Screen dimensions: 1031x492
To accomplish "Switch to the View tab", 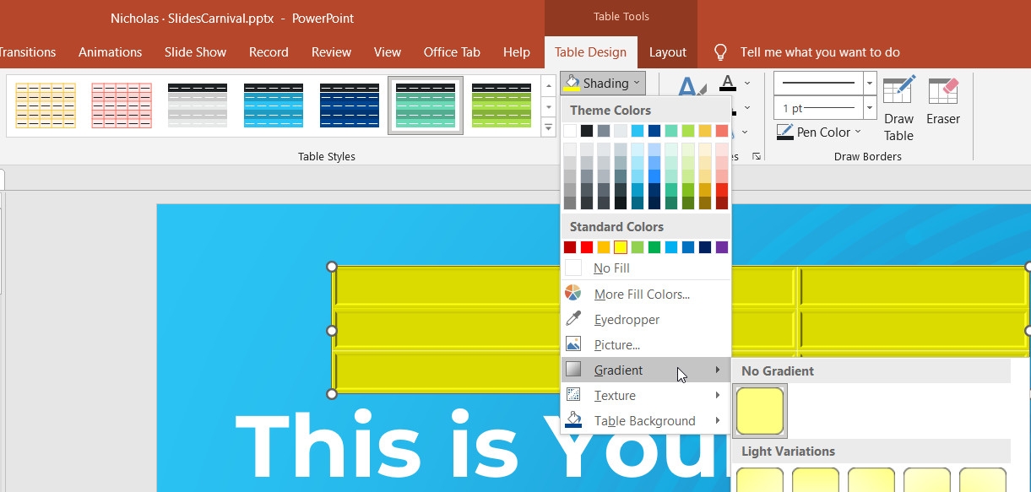I will click(388, 52).
